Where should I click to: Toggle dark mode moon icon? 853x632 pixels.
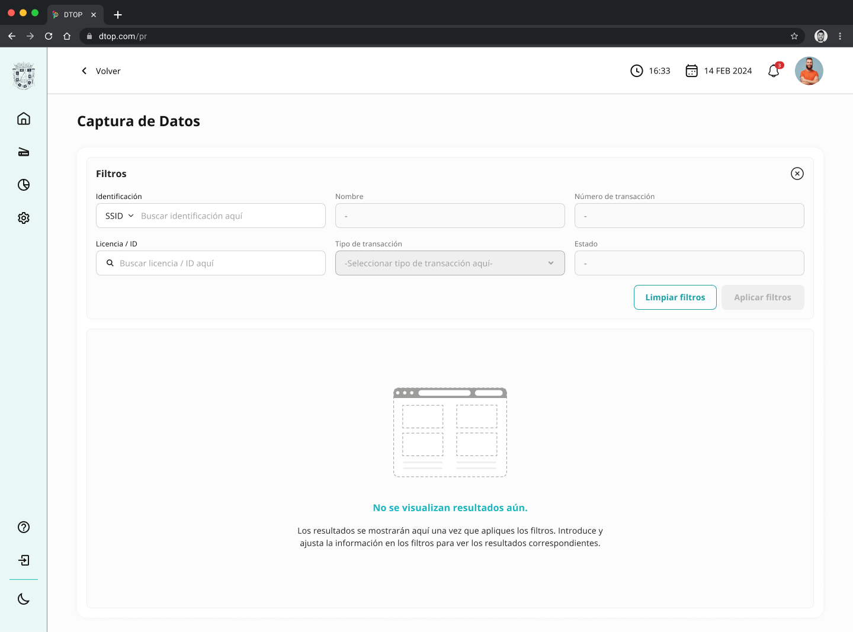click(x=24, y=599)
